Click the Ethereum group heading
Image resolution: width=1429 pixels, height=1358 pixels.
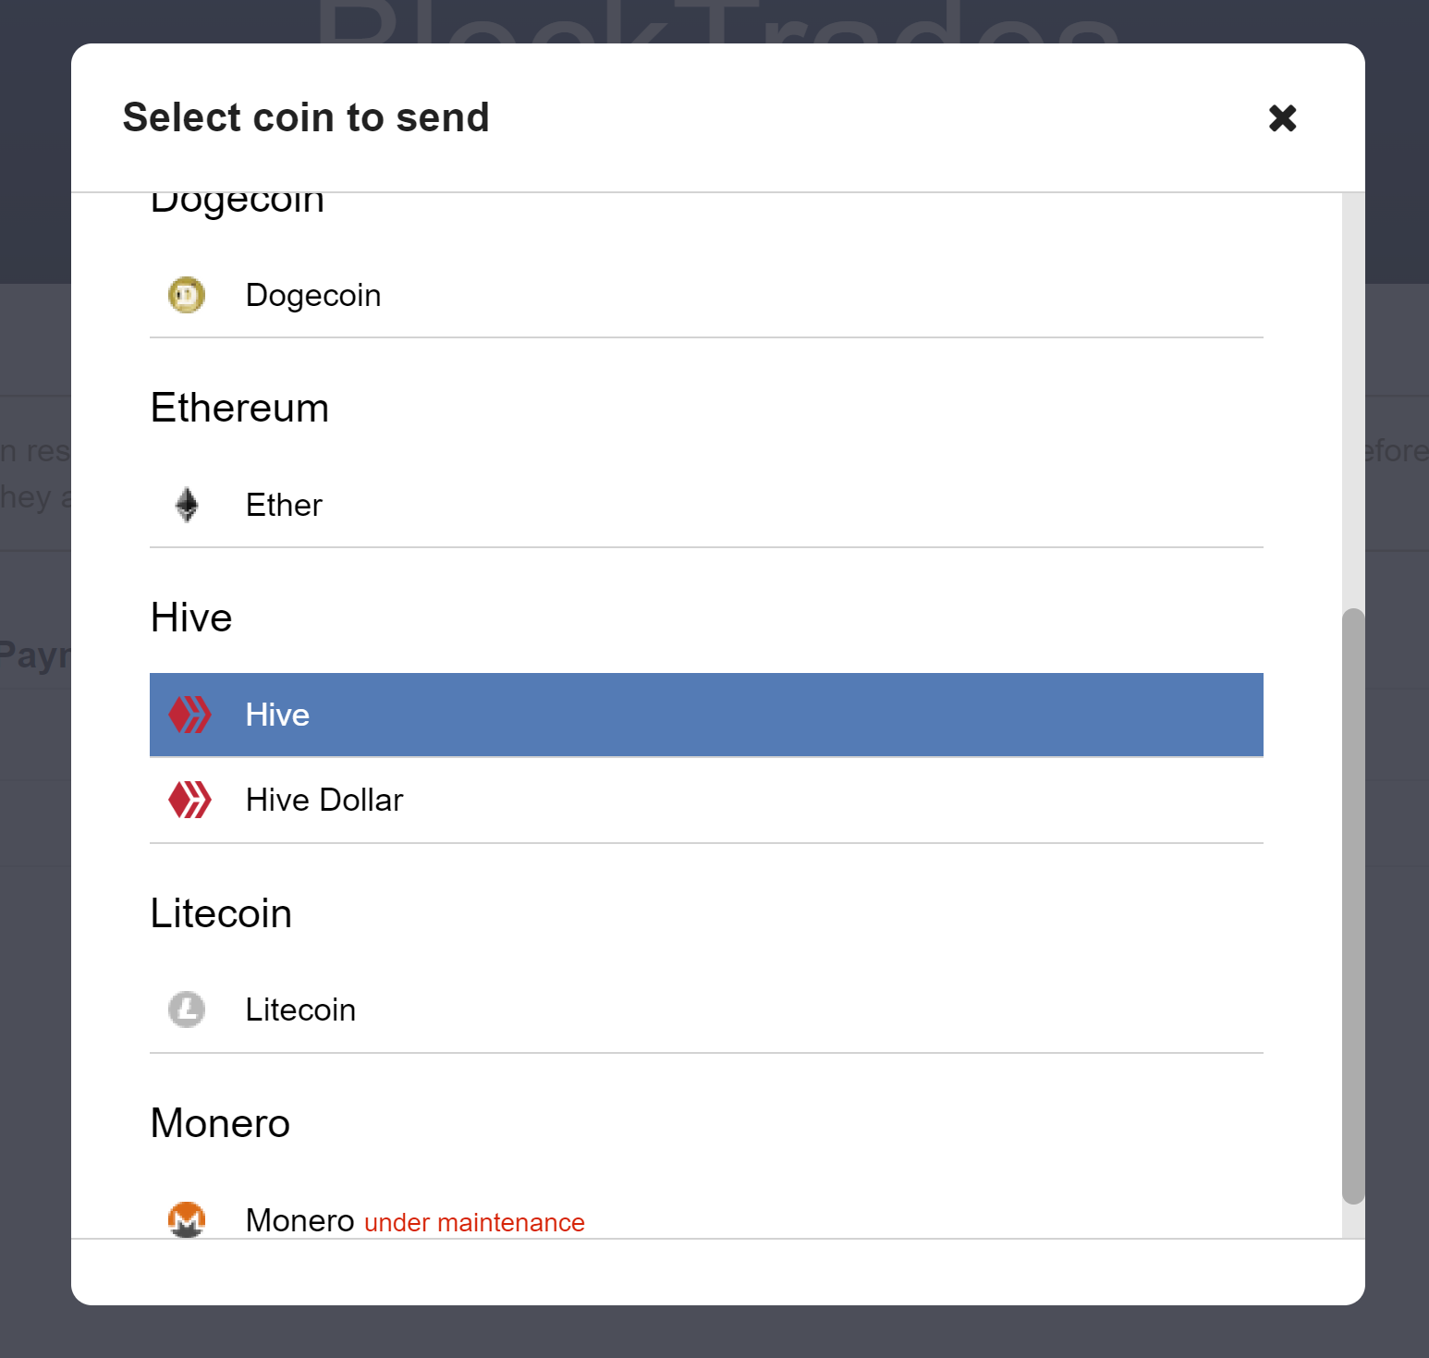(239, 408)
